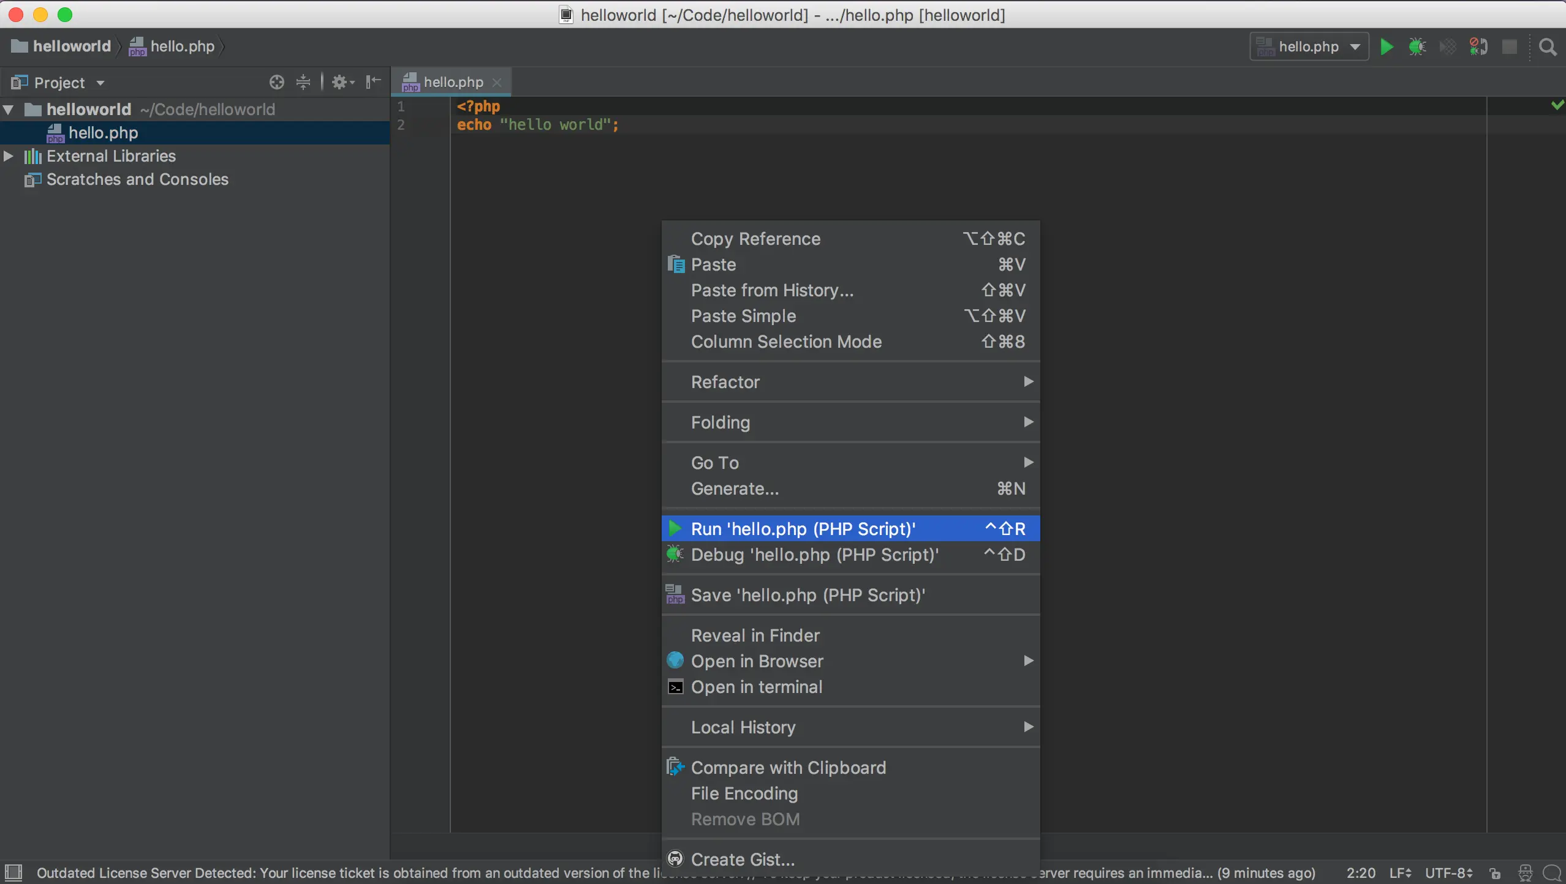The width and height of the screenshot is (1566, 884).
Task: Toggle listening for PHP debug connections
Action: pyautogui.click(x=1478, y=47)
